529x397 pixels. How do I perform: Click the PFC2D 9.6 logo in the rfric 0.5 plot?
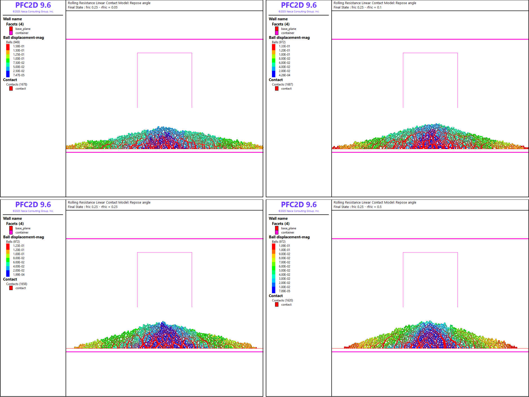click(x=299, y=205)
